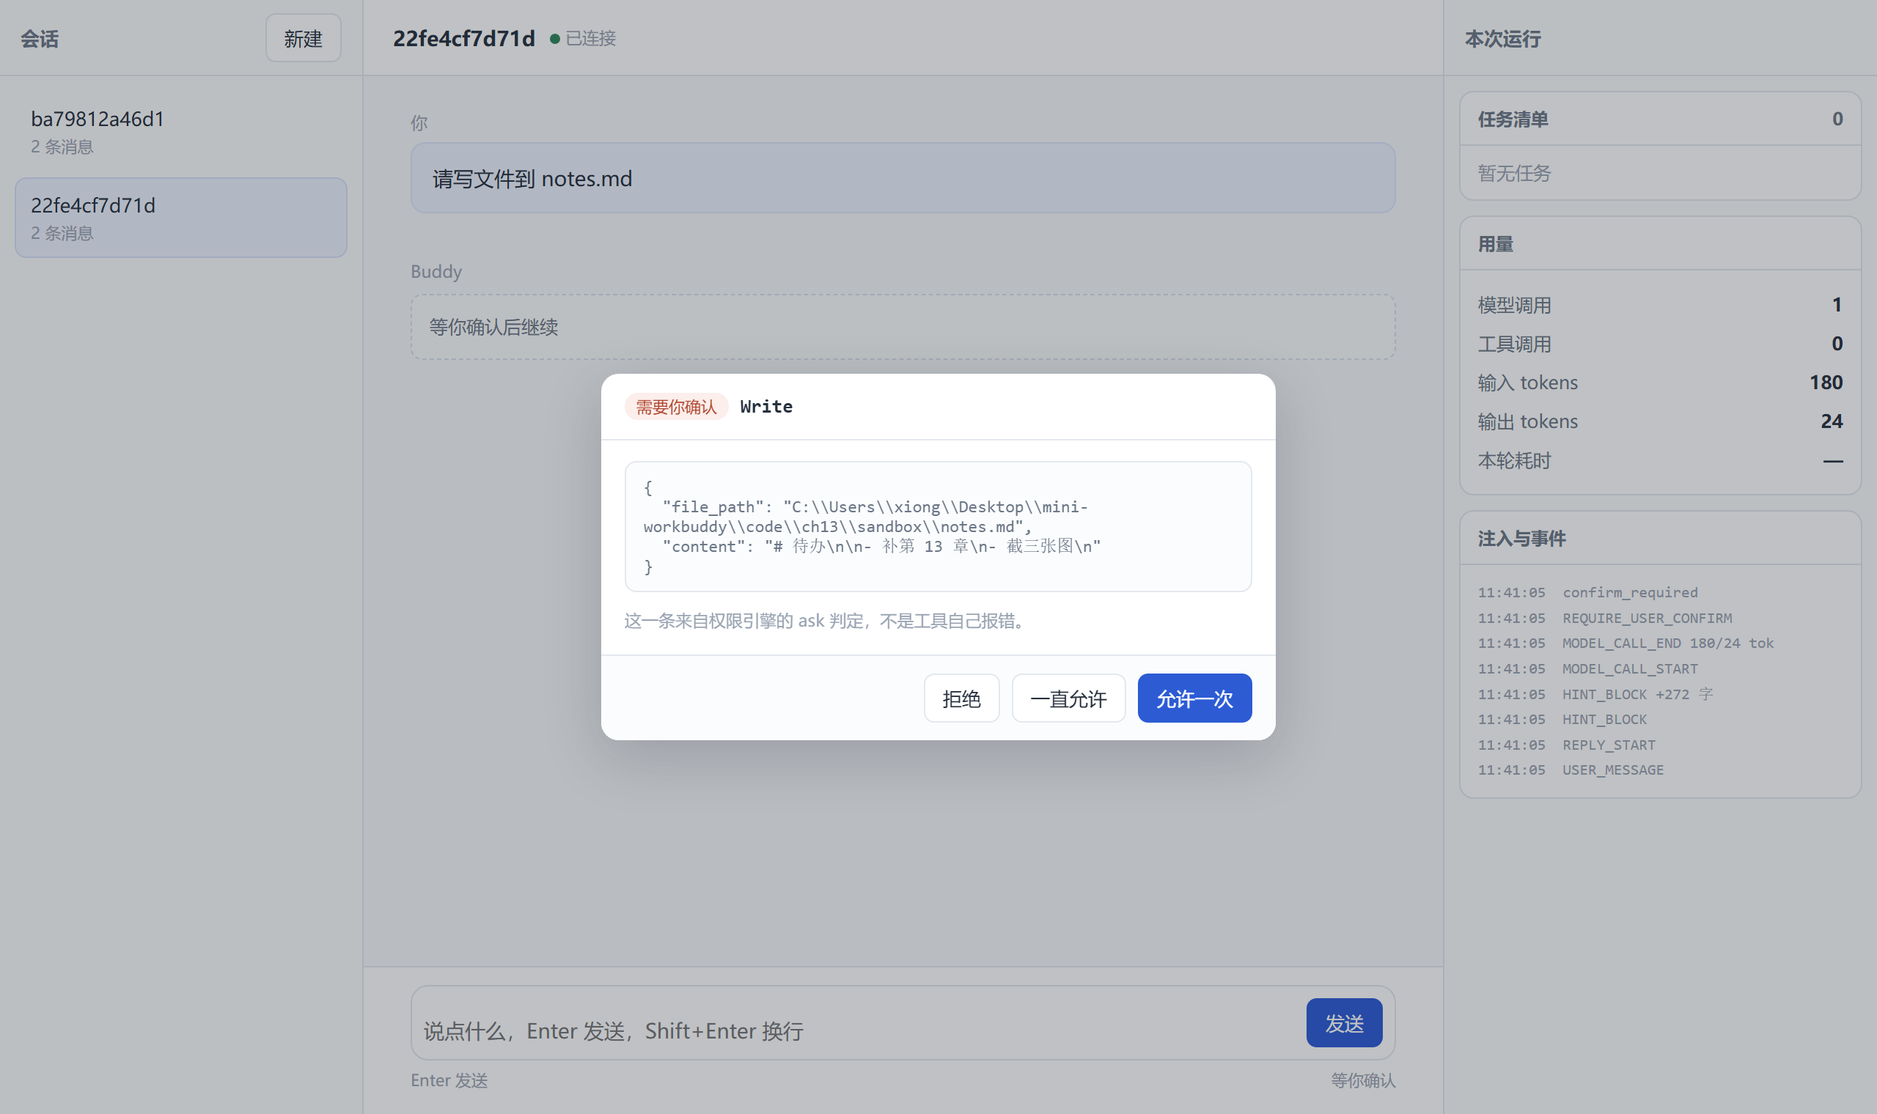Click the 发送 send button
Image resolution: width=1877 pixels, height=1114 pixels.
(1344, 1022)
